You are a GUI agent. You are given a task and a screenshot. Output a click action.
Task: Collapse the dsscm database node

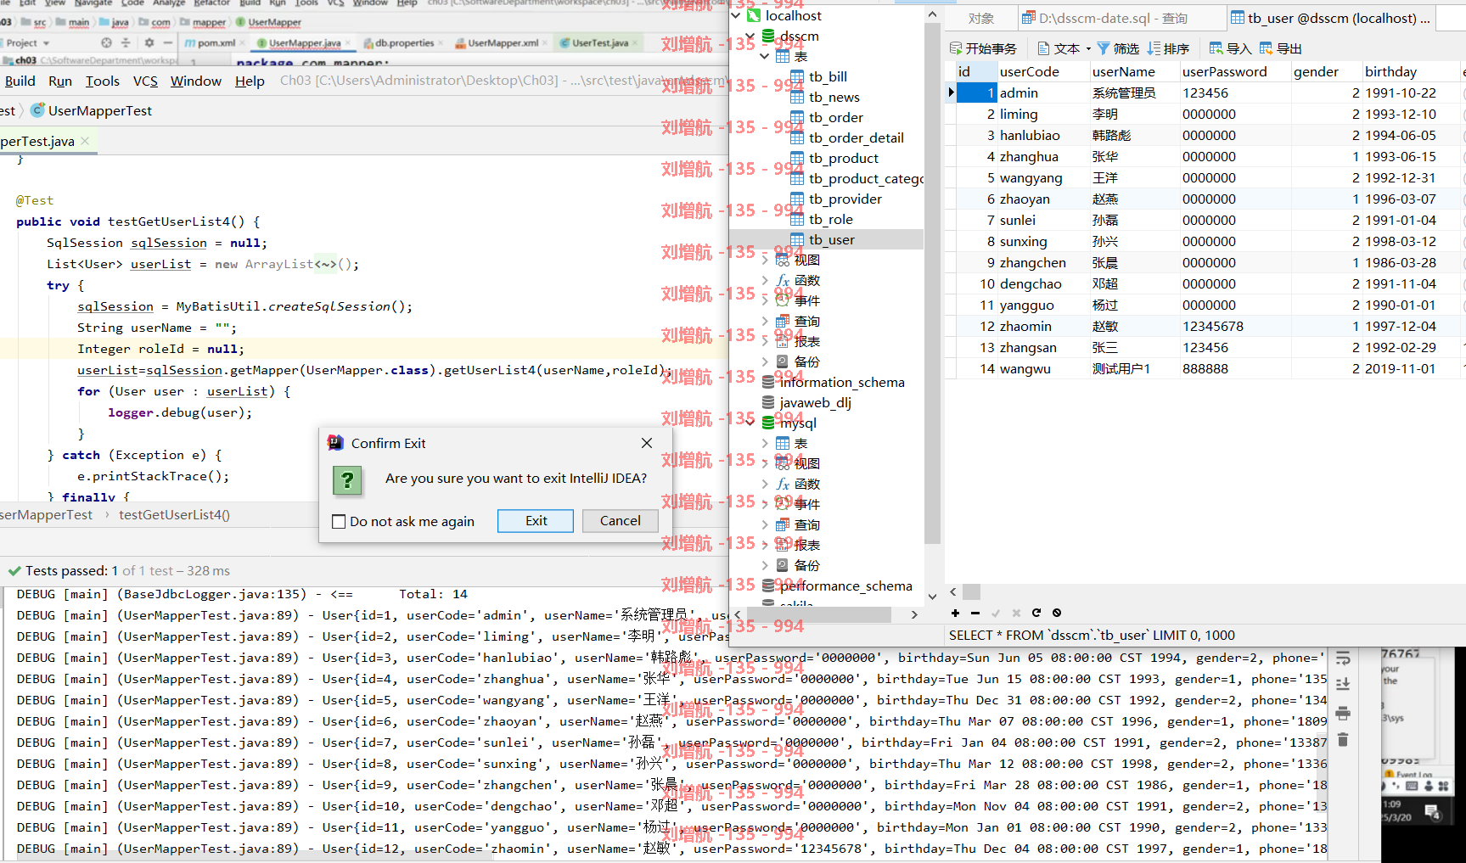click(750, 36)
